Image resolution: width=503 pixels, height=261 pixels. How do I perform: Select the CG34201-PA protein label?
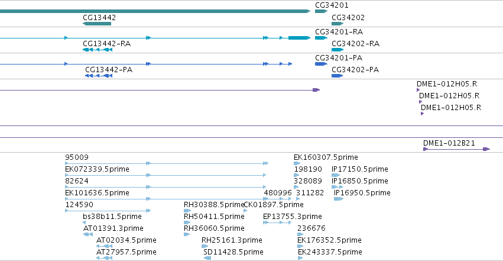(339, 58)
